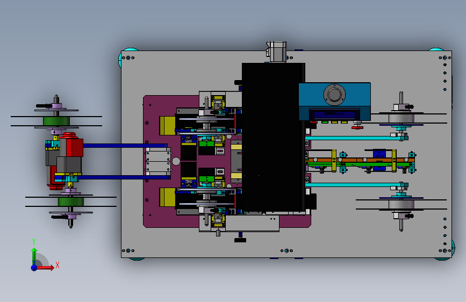
Task: Select the large black cover in the model
Action: click(274, 137)
